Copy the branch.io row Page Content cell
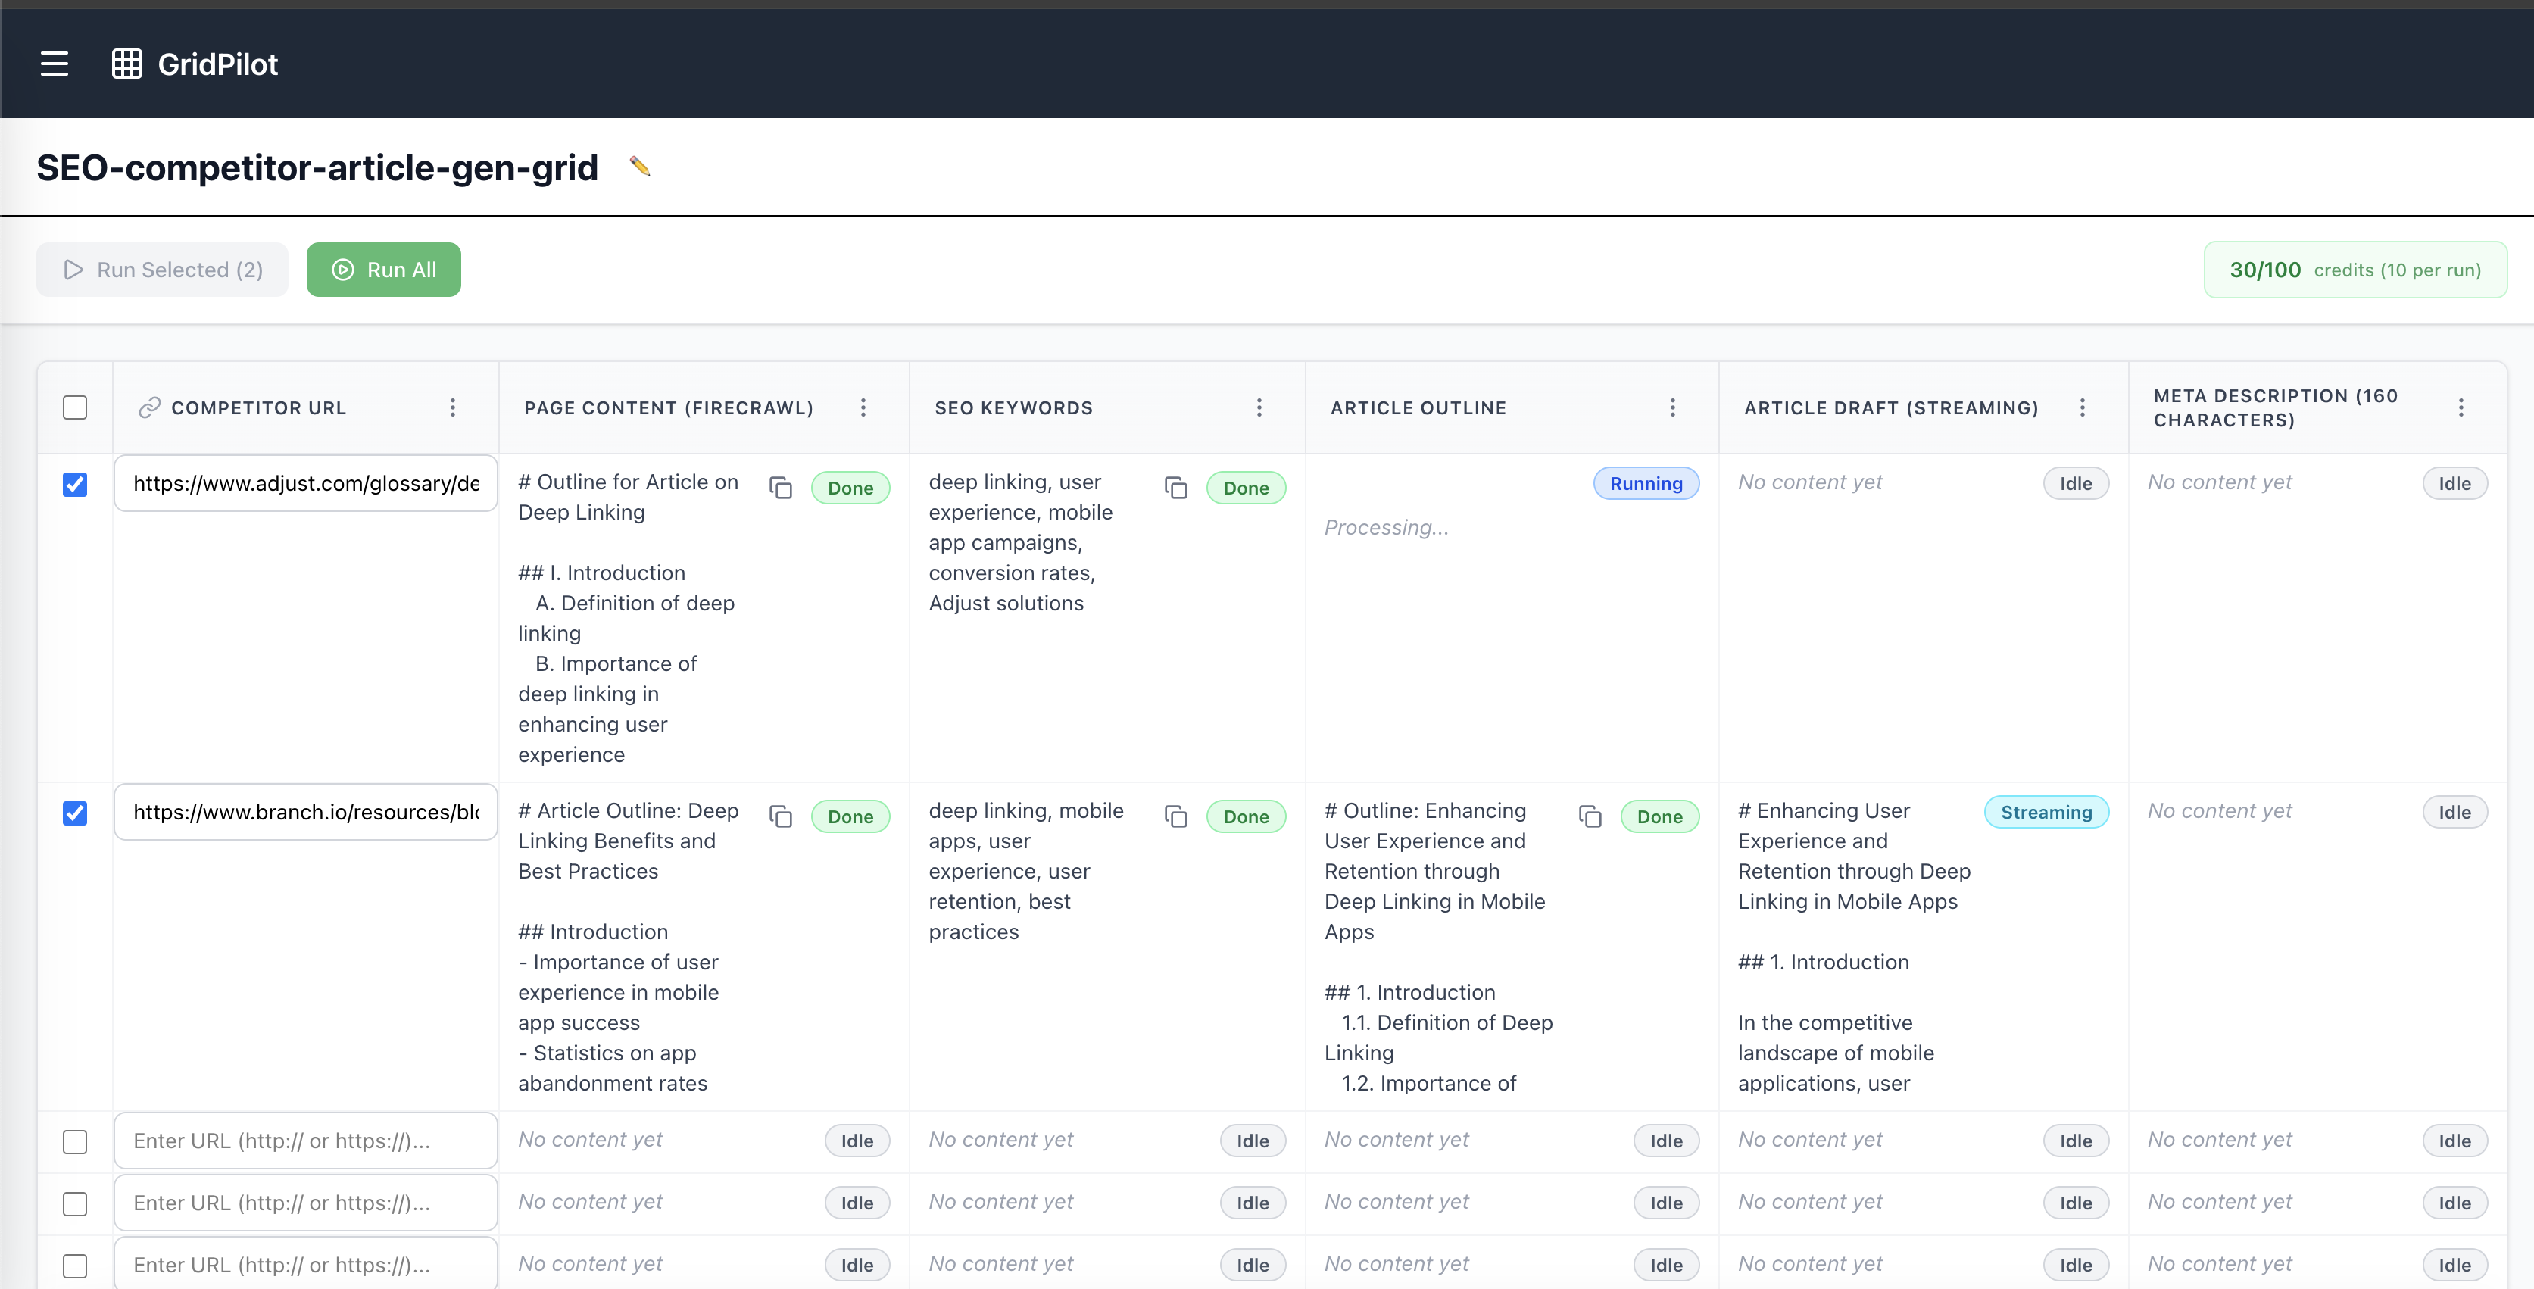Image resolution: width=2534 pixels, height=1289 pixels. 781,816
